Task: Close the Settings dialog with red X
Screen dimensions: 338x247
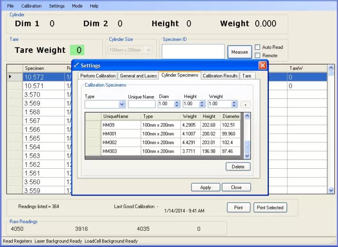Action: (262, 65)
